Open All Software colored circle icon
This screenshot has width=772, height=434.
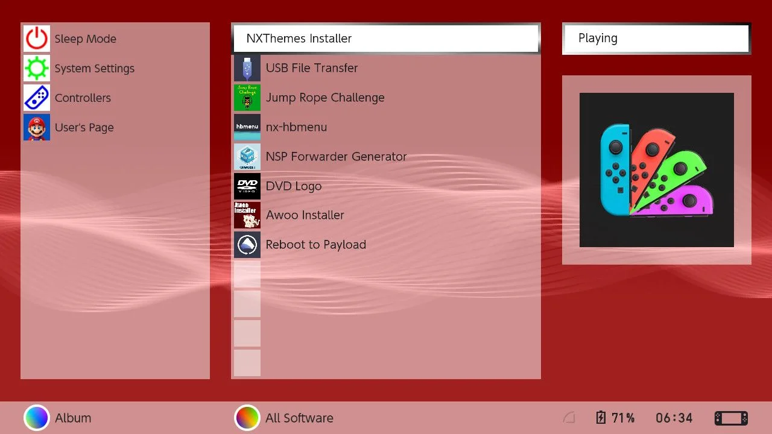[x=247, y=418]
